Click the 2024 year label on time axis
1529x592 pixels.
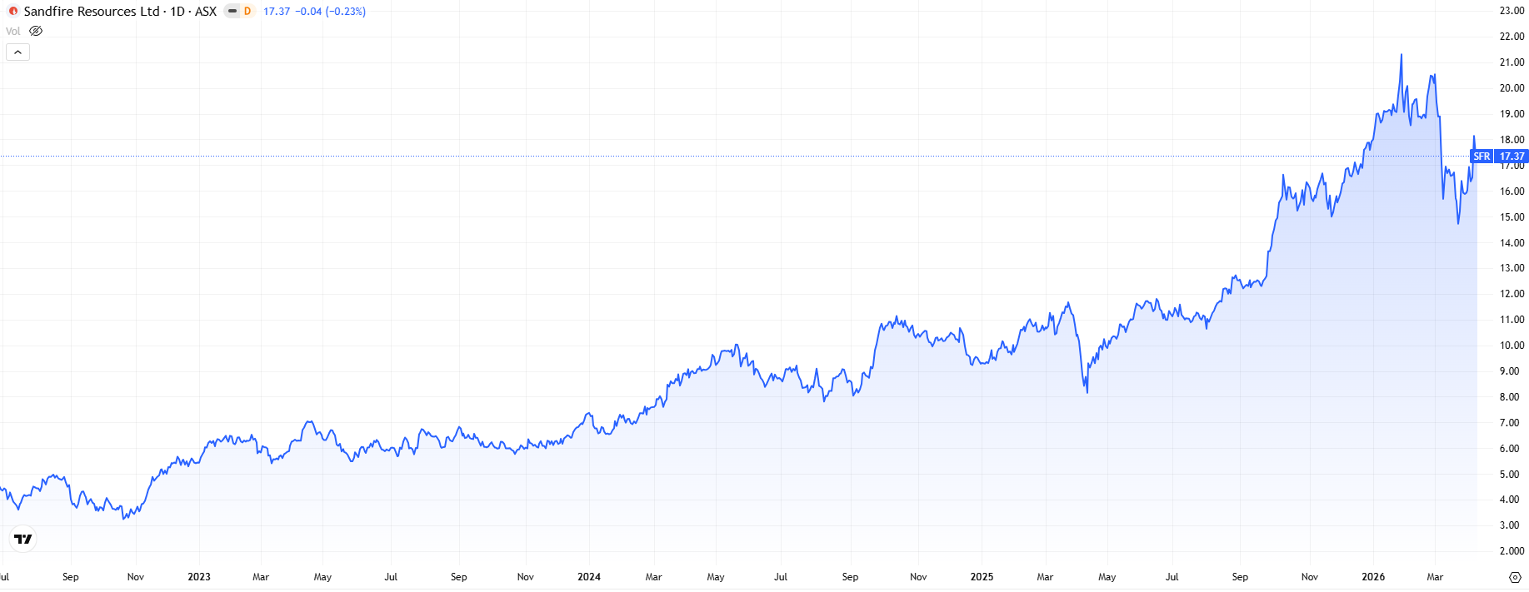point(589,577)
